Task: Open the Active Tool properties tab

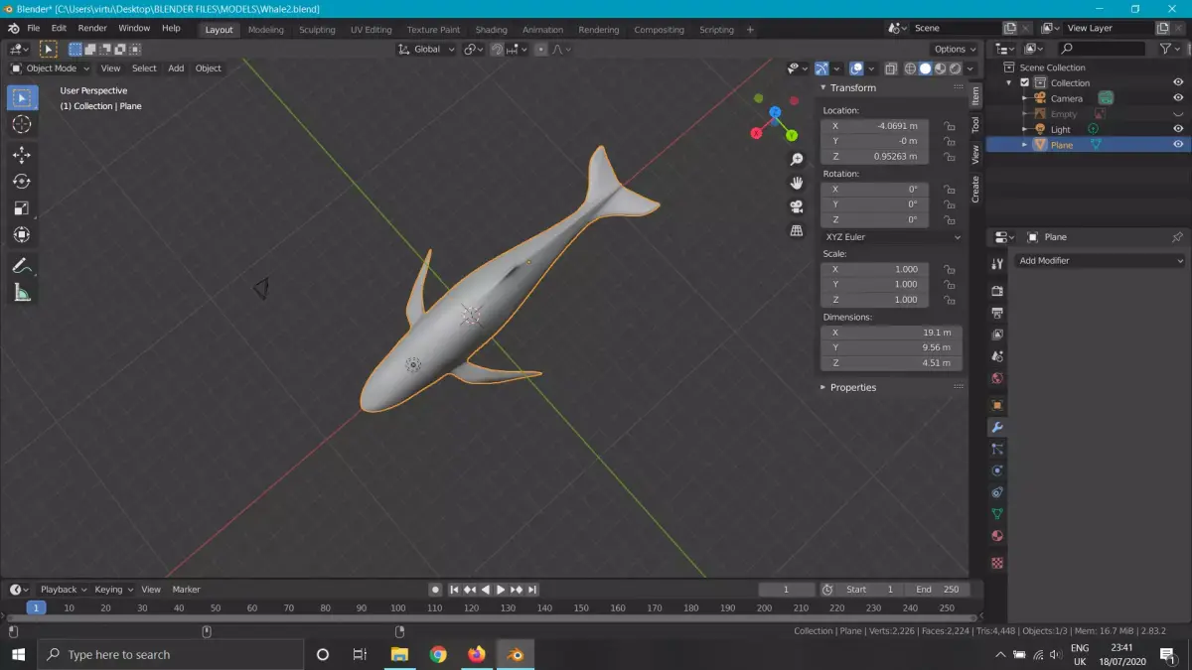Action: (997, 264)
